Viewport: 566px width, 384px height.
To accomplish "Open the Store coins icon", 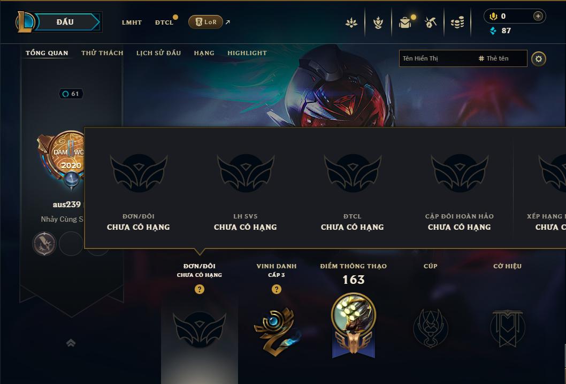I will 457,23.
